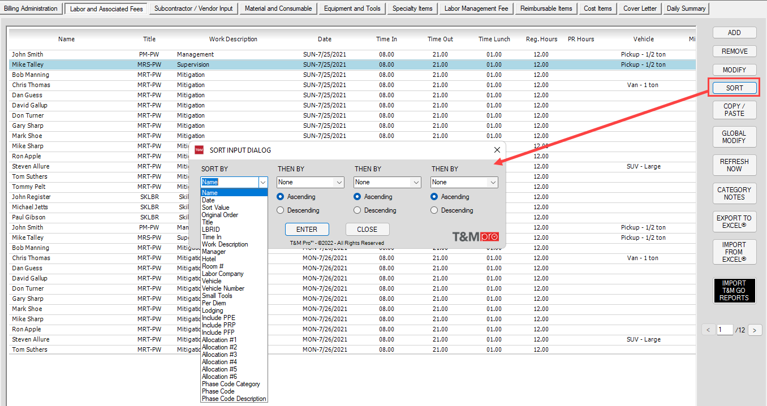
Task: Select Manager from the sort list
Action: [234, 252]
